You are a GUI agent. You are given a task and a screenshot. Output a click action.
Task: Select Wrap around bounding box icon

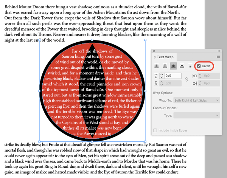point(165,66)
